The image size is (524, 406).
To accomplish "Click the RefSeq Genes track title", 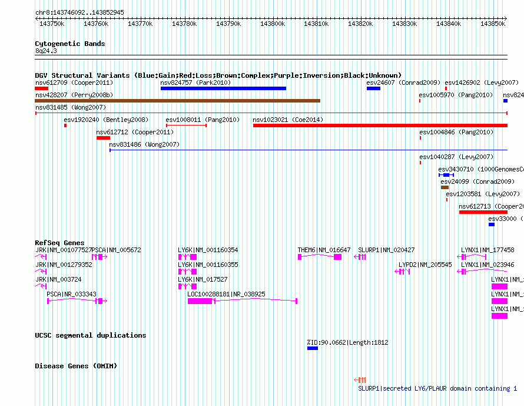I will (x=59, y=243).
